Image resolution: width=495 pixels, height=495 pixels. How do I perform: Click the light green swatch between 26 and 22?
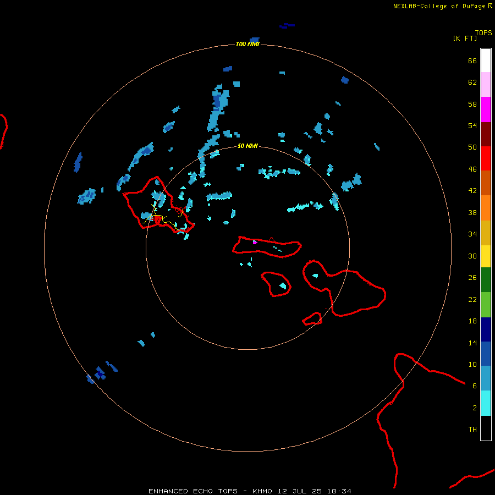486,305
